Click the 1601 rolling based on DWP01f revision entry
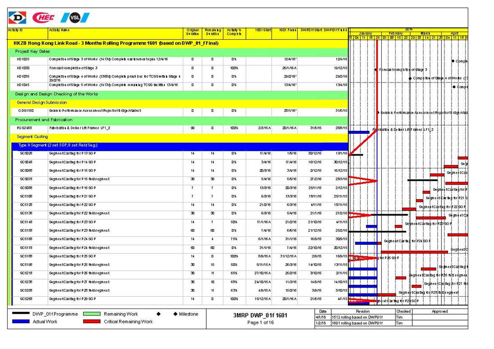The image size is (494, 349). tap(357, 323)
